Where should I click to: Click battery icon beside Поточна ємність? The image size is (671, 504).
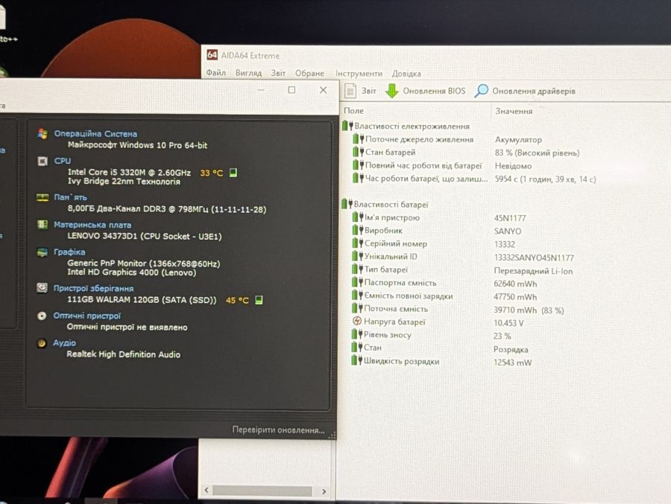pos(357,308)
